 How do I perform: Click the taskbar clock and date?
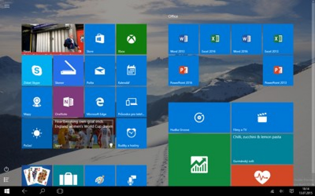[306, 191]
